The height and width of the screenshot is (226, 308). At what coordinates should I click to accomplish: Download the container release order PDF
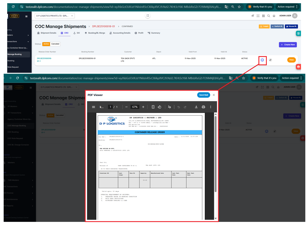coord(196,107)
